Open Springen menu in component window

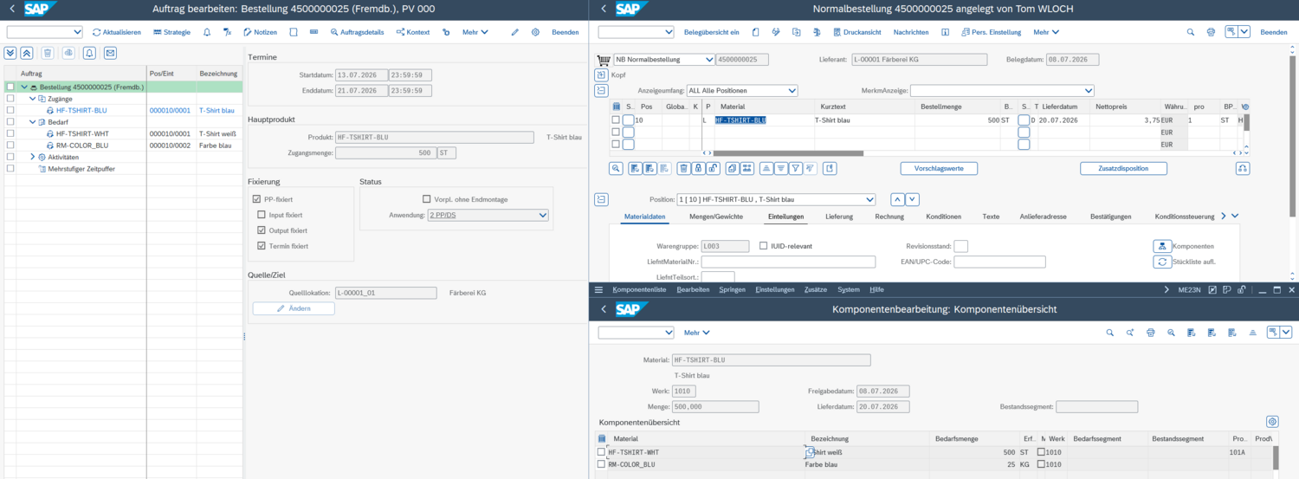733,289
